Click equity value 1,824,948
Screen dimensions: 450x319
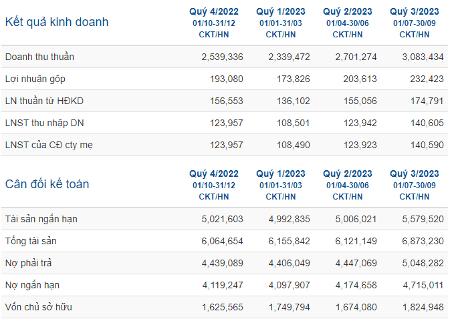(x=423, y=308)
